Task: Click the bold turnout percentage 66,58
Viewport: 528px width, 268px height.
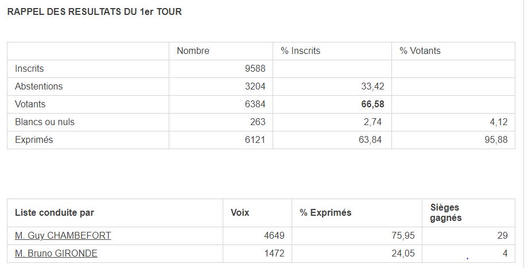Action: pyautogui.click(x=373, y=104)
